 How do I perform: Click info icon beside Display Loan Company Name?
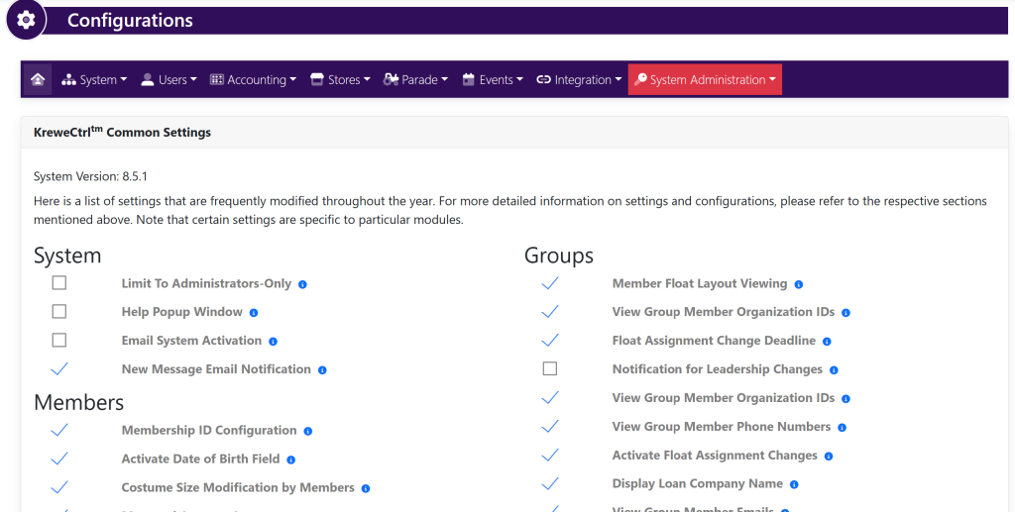[x=794, y=485]
